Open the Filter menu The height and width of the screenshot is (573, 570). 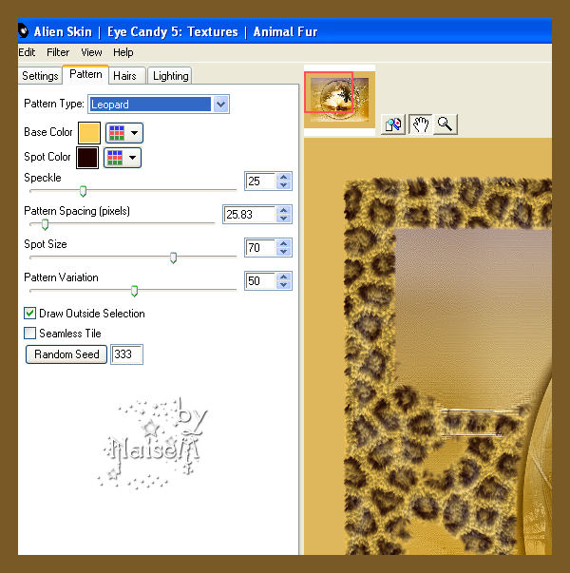tap(58, 52)
